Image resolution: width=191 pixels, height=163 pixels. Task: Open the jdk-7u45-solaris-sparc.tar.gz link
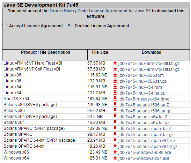coord(146,135)
